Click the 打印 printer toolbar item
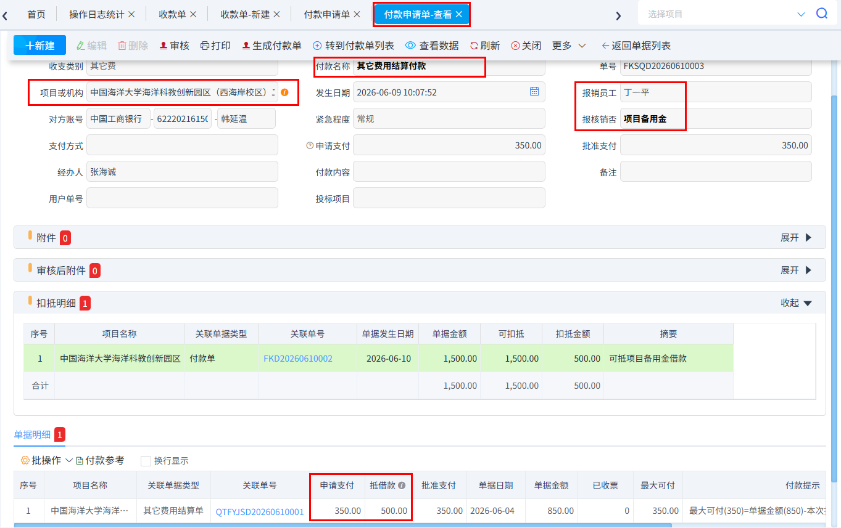This screenshot has height=528, width=841. (x=215, y=46)
